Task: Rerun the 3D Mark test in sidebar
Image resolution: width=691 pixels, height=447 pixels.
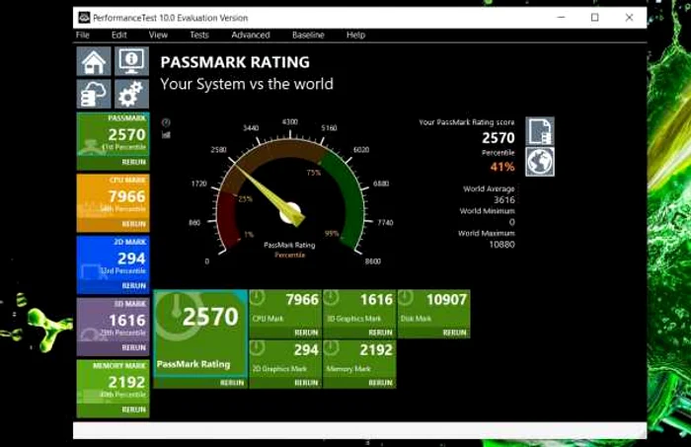Action: tap(133, 348)
